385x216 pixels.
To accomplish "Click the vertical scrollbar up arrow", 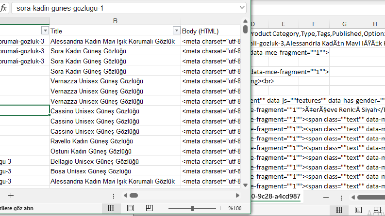I will pos(245,21).
